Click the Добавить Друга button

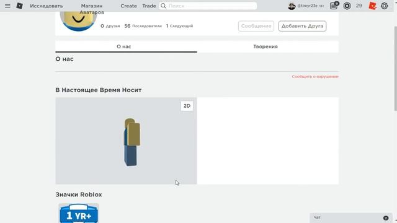tap(302, 26)
